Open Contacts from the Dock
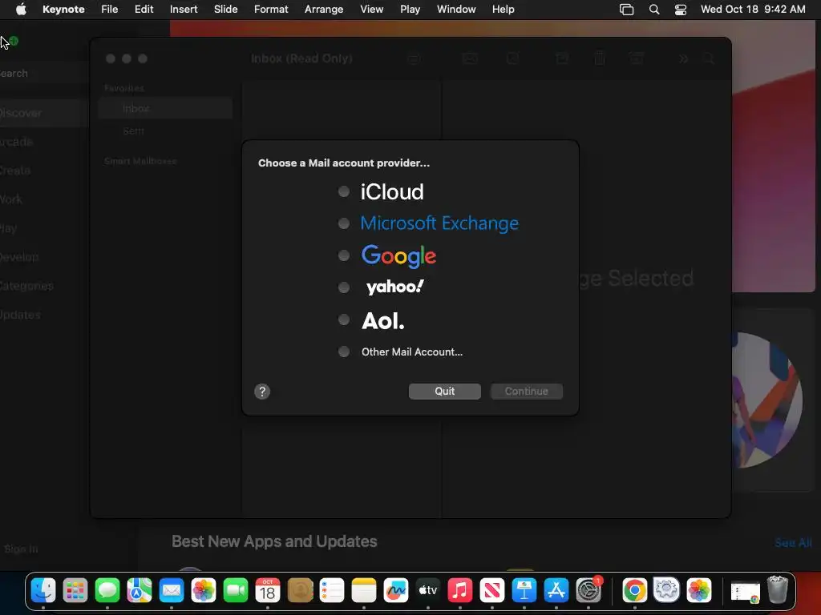The width and height of the screenshot is (821, 615). (300, 591)
